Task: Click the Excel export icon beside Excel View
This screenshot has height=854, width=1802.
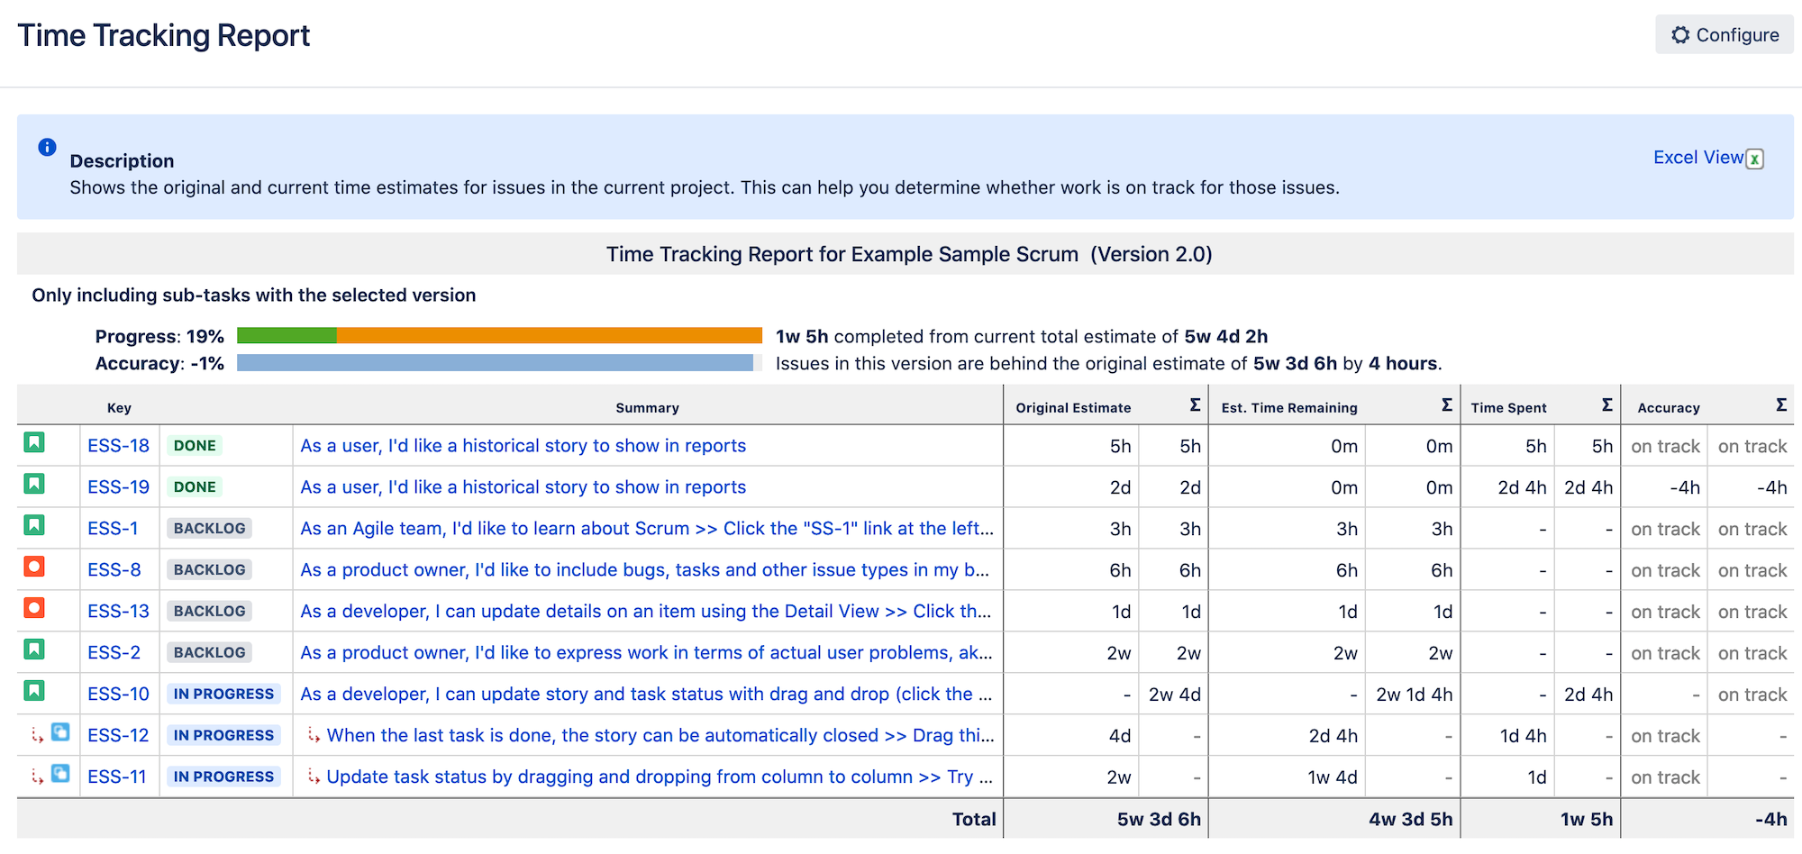Action: [1755, 157]
